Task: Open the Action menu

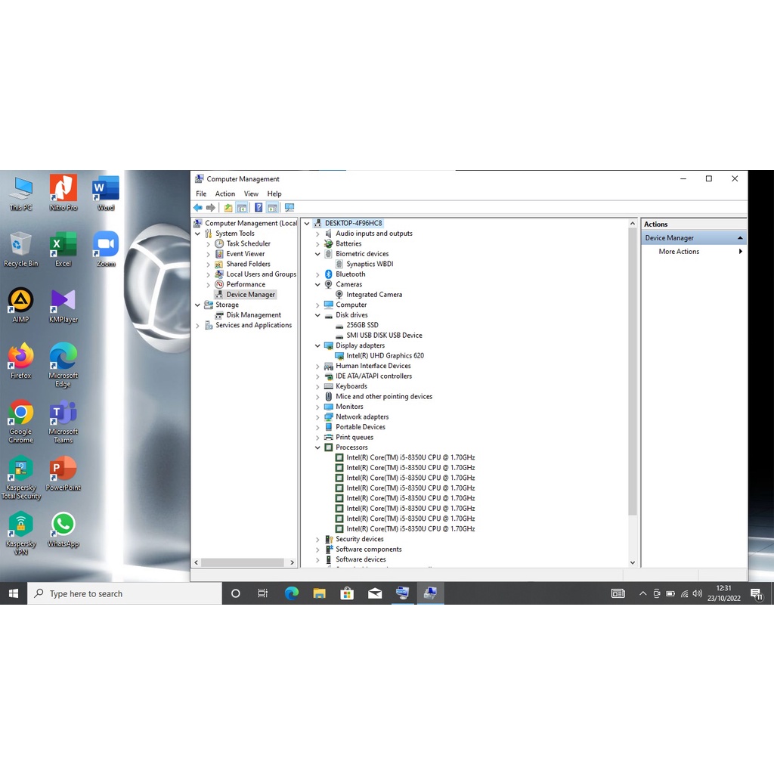Action: coord(224,194)
